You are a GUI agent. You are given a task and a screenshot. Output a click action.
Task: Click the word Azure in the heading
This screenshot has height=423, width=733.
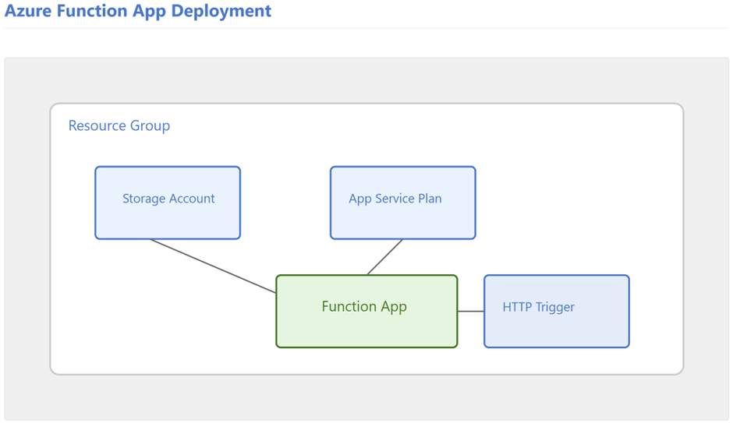pyautogui.click(x=29, y=11)
